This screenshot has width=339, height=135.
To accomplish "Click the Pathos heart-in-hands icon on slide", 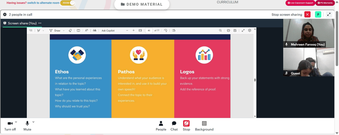I will click(x=139, y=55).
